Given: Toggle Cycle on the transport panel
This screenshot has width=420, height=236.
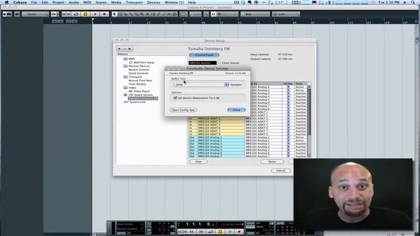Looking at the screenshot, I should (211, 231).
